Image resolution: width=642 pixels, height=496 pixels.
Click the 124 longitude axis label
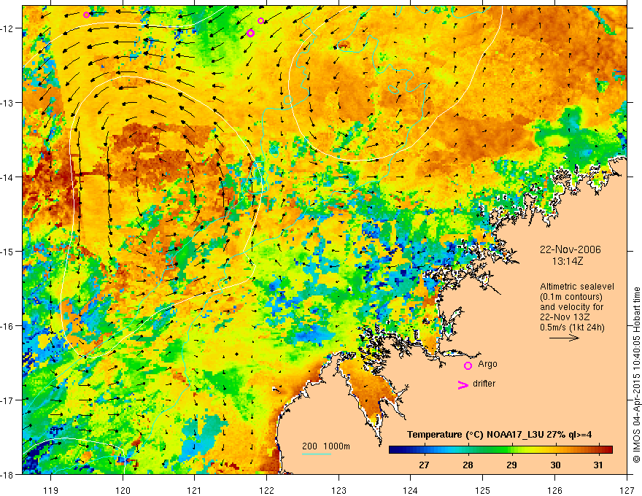[x=411, y=490]
